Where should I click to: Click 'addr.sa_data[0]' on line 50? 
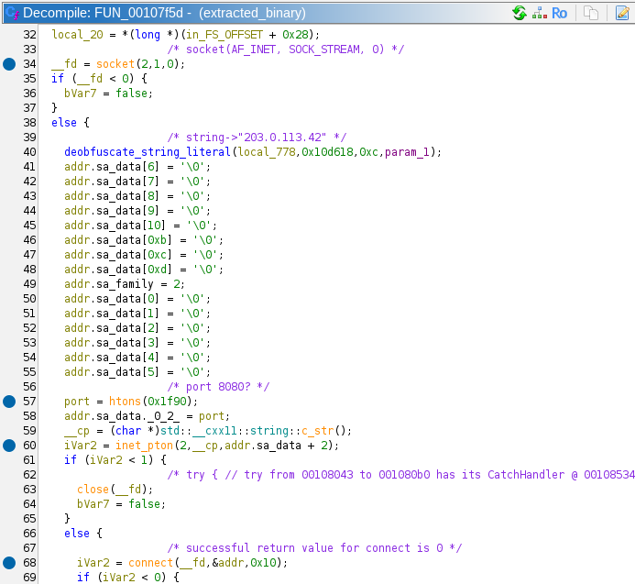pyautogui.click(x=112, y=299)
